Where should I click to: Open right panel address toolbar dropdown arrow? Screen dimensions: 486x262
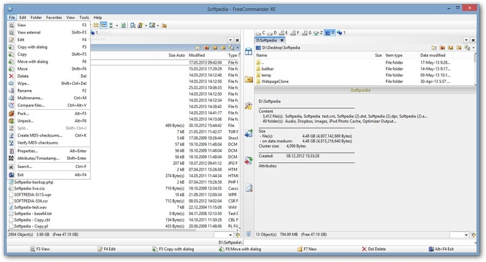pyautogui.click(x=474, y=48)
